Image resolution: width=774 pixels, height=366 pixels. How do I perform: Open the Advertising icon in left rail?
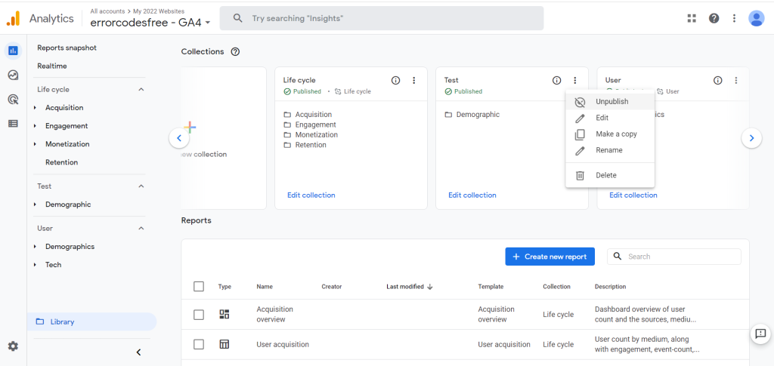(x=13, y=99)
